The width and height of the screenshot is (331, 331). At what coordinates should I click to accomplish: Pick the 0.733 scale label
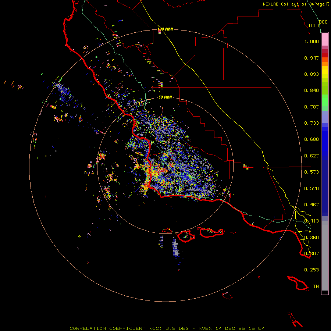312,123
